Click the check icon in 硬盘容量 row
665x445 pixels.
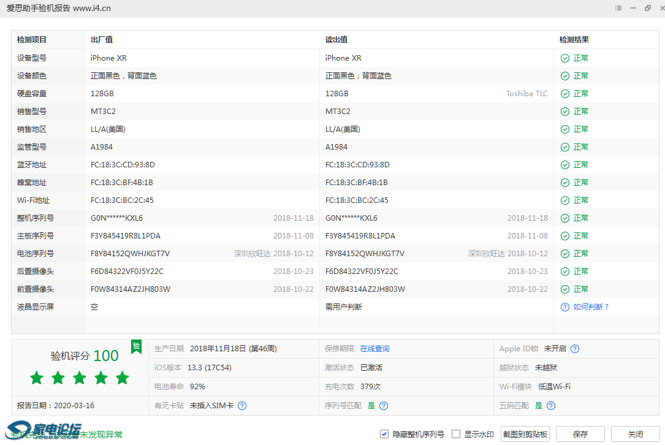(565, 94)
